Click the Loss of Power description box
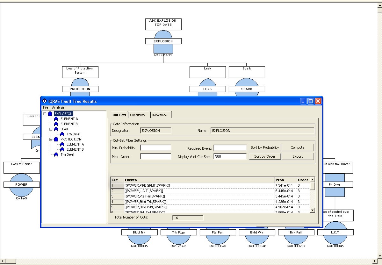The width and height of the screenshot is (382, 265). [22, 168]
